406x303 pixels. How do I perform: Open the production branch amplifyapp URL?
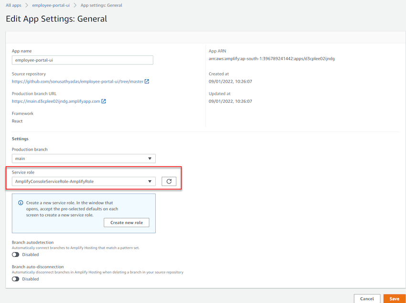(x=56, y=101)
